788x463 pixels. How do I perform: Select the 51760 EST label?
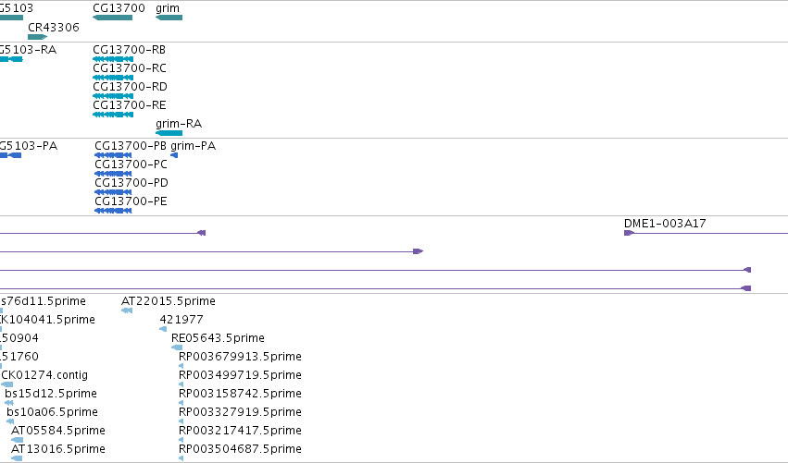click(19, 357)
